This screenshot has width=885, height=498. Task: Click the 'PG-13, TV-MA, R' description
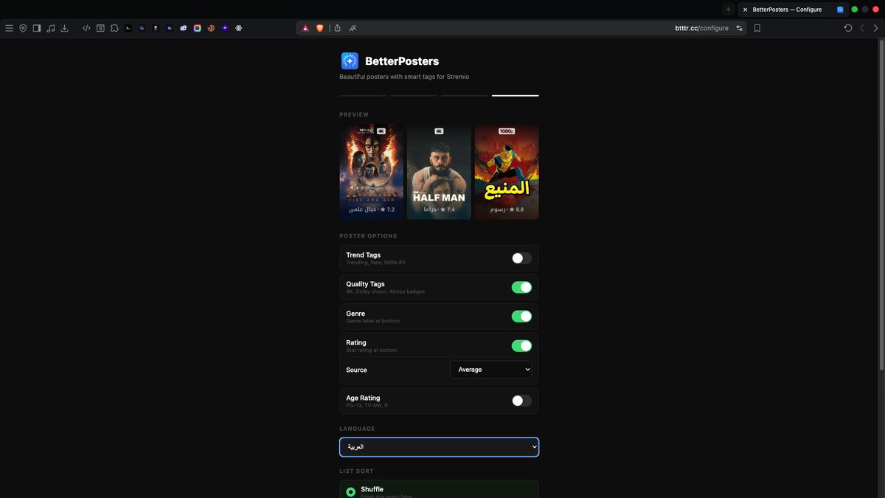pyautogui.click(x=367, y=406)
